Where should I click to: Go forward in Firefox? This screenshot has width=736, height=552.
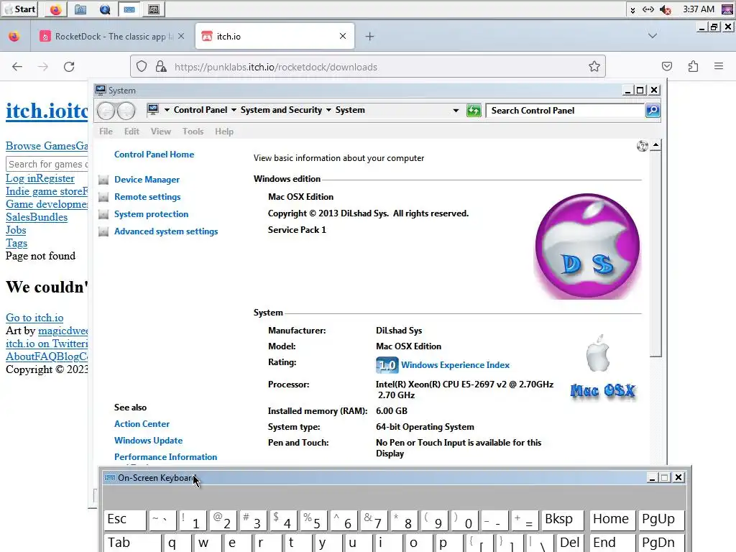[x=43, y=67]
